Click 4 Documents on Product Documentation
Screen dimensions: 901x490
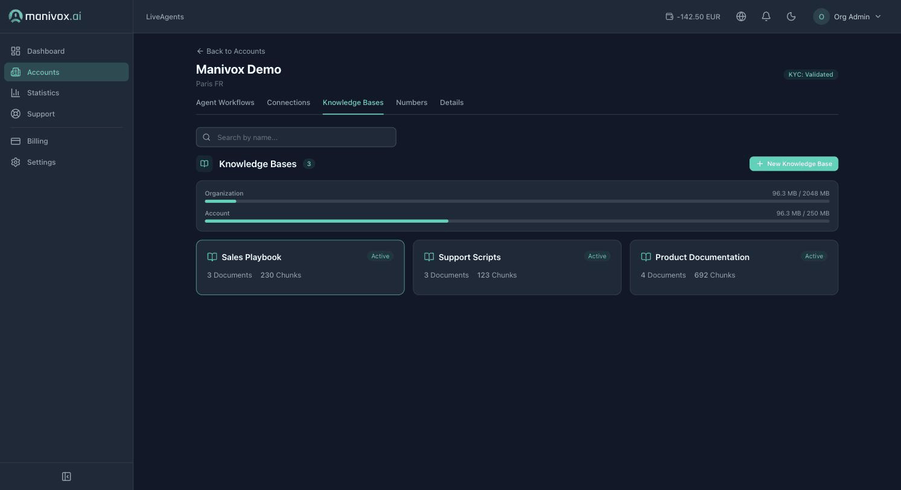(x=663, y=275)
